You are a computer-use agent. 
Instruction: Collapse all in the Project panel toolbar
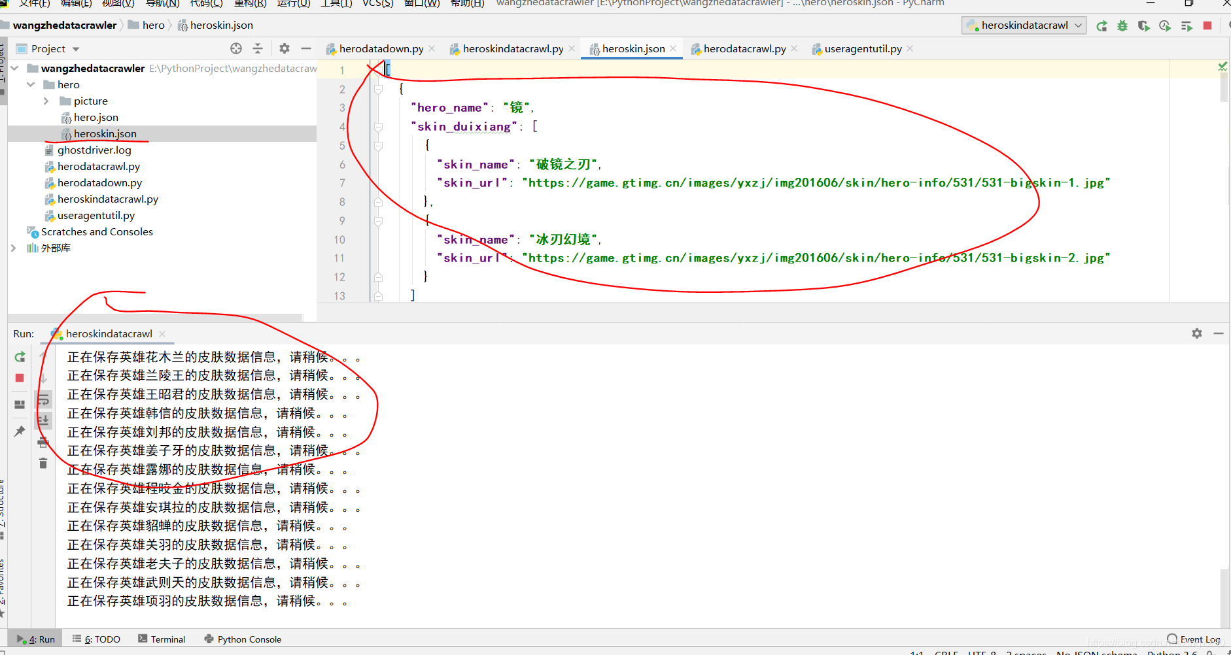tap(258, 48)
